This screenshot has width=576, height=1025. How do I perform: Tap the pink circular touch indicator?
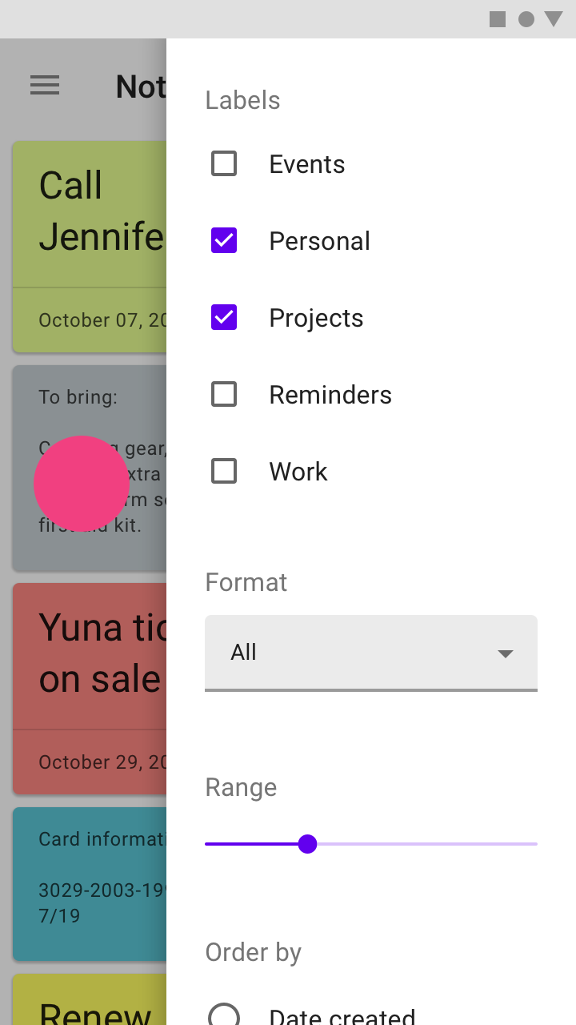pyautogui.click(x=82, y=484)
